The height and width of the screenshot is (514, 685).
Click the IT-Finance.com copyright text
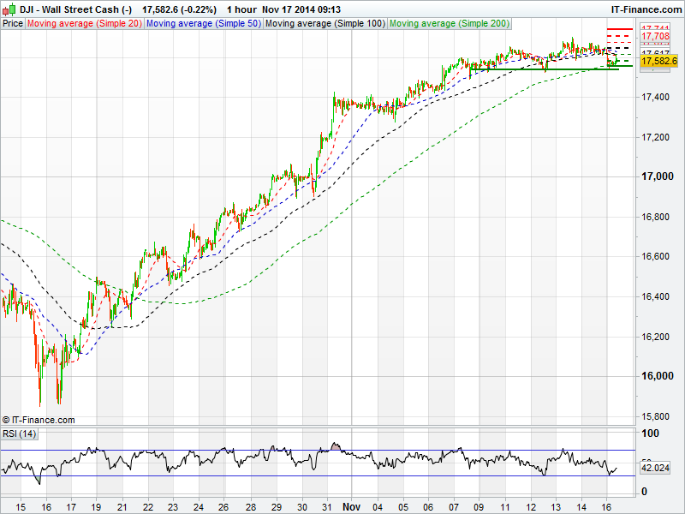pos(39,420)
